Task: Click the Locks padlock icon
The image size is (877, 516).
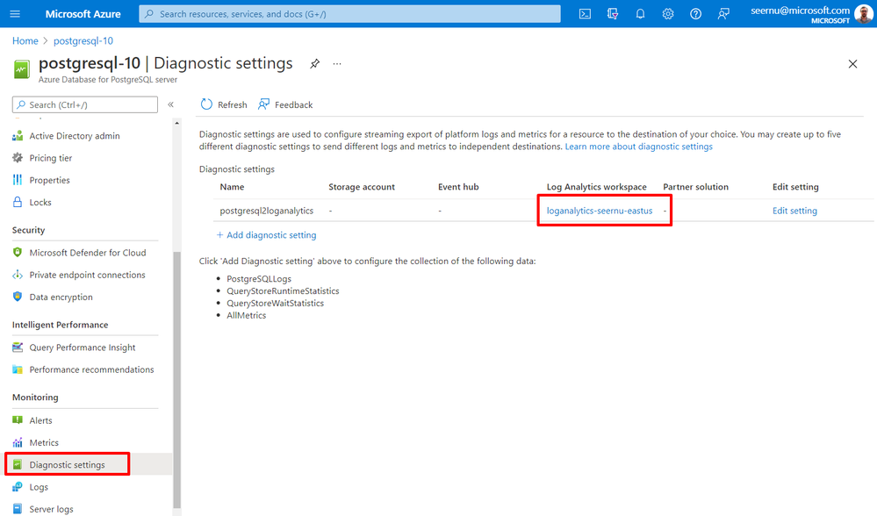Action: (x=18, y=202)
